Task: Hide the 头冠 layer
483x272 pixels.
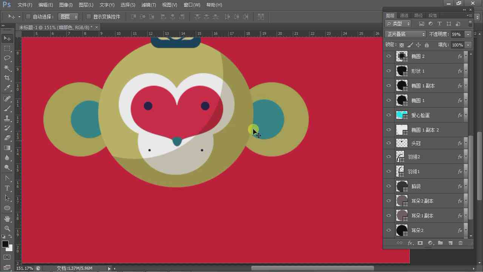Action: pos(389,143)
